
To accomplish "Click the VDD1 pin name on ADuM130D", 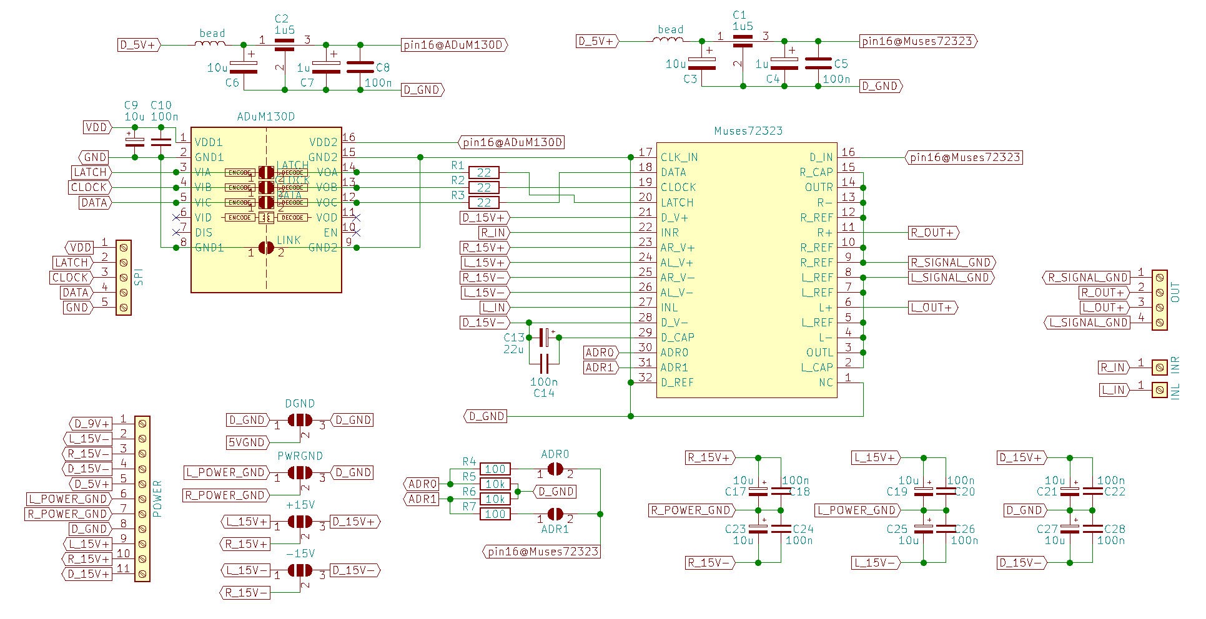I will (209, 142).
